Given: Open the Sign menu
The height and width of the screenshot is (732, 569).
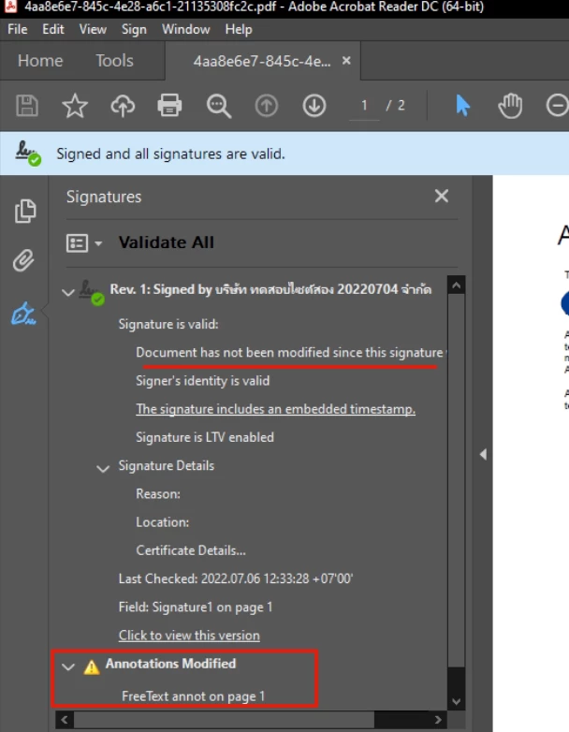Looking at the screenshot, I should (x=134, y=29).
